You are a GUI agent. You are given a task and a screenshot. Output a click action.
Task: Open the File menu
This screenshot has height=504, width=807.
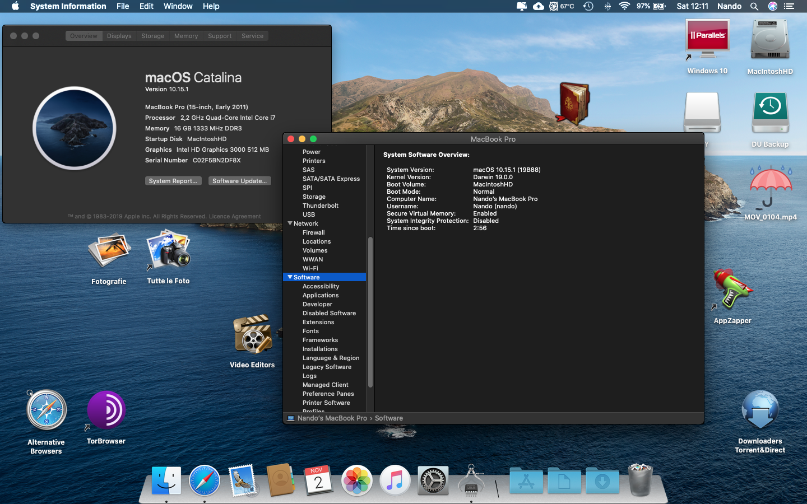coord(123,6)
